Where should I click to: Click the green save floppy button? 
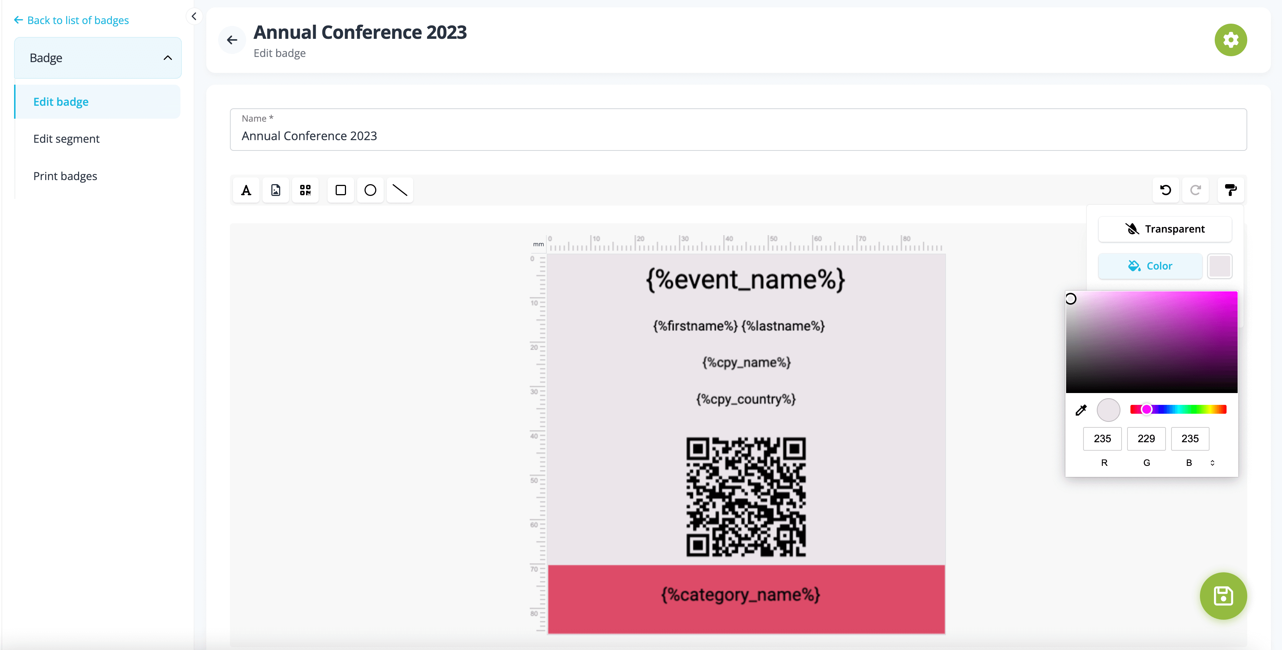click(x=1223, y=596)
